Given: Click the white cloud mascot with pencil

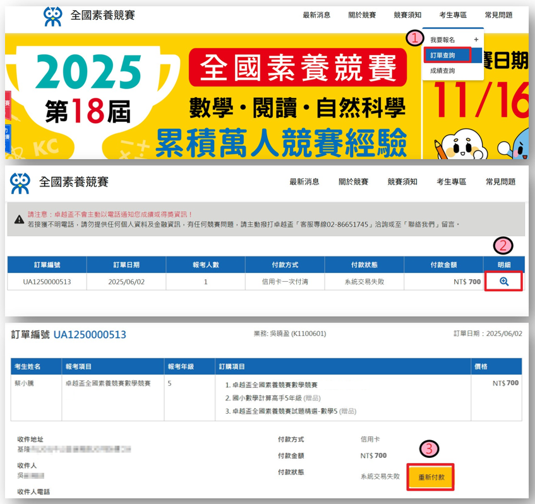Looking at the screenshot, I should click(x=460, y=145).
